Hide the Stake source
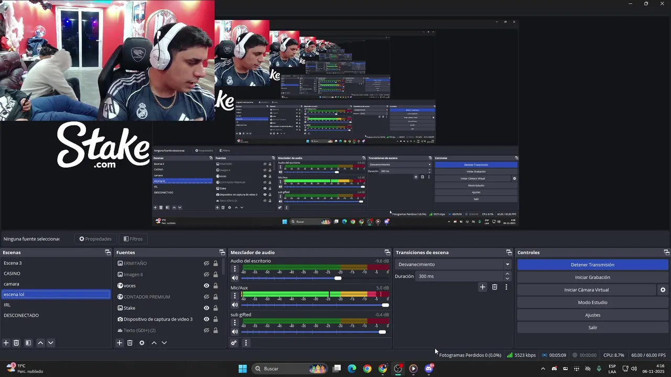671x377 pixels. click(207, 308)
